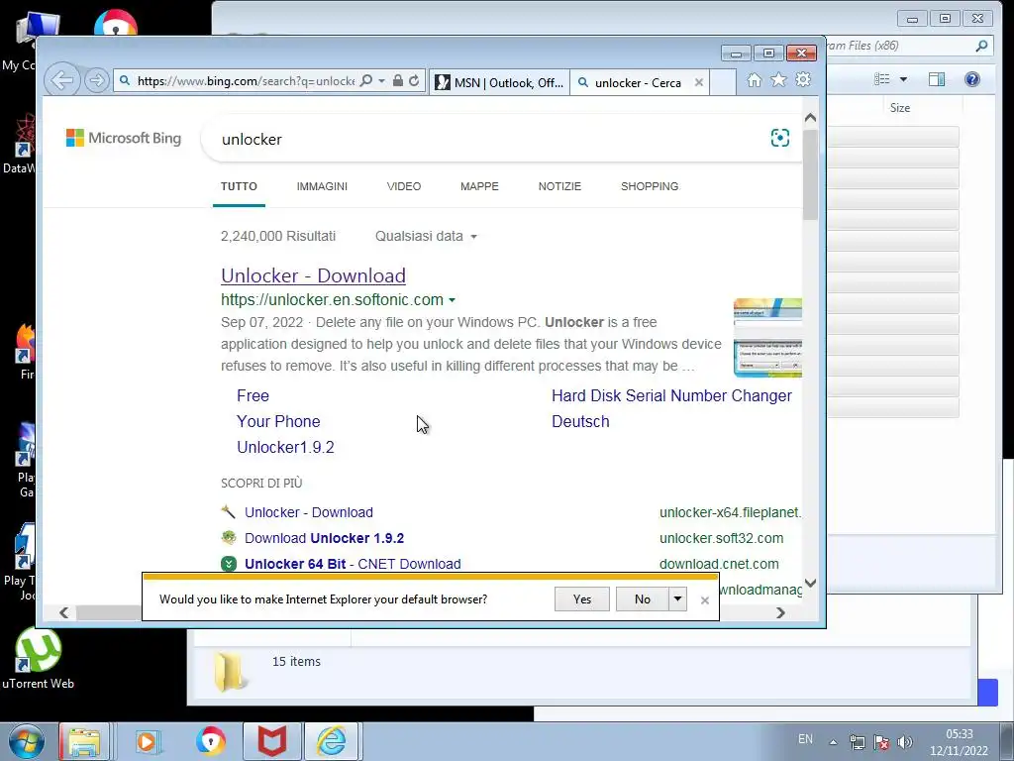Click the security lock icon in address bar

pyautogui.click(x=398, y=81)
